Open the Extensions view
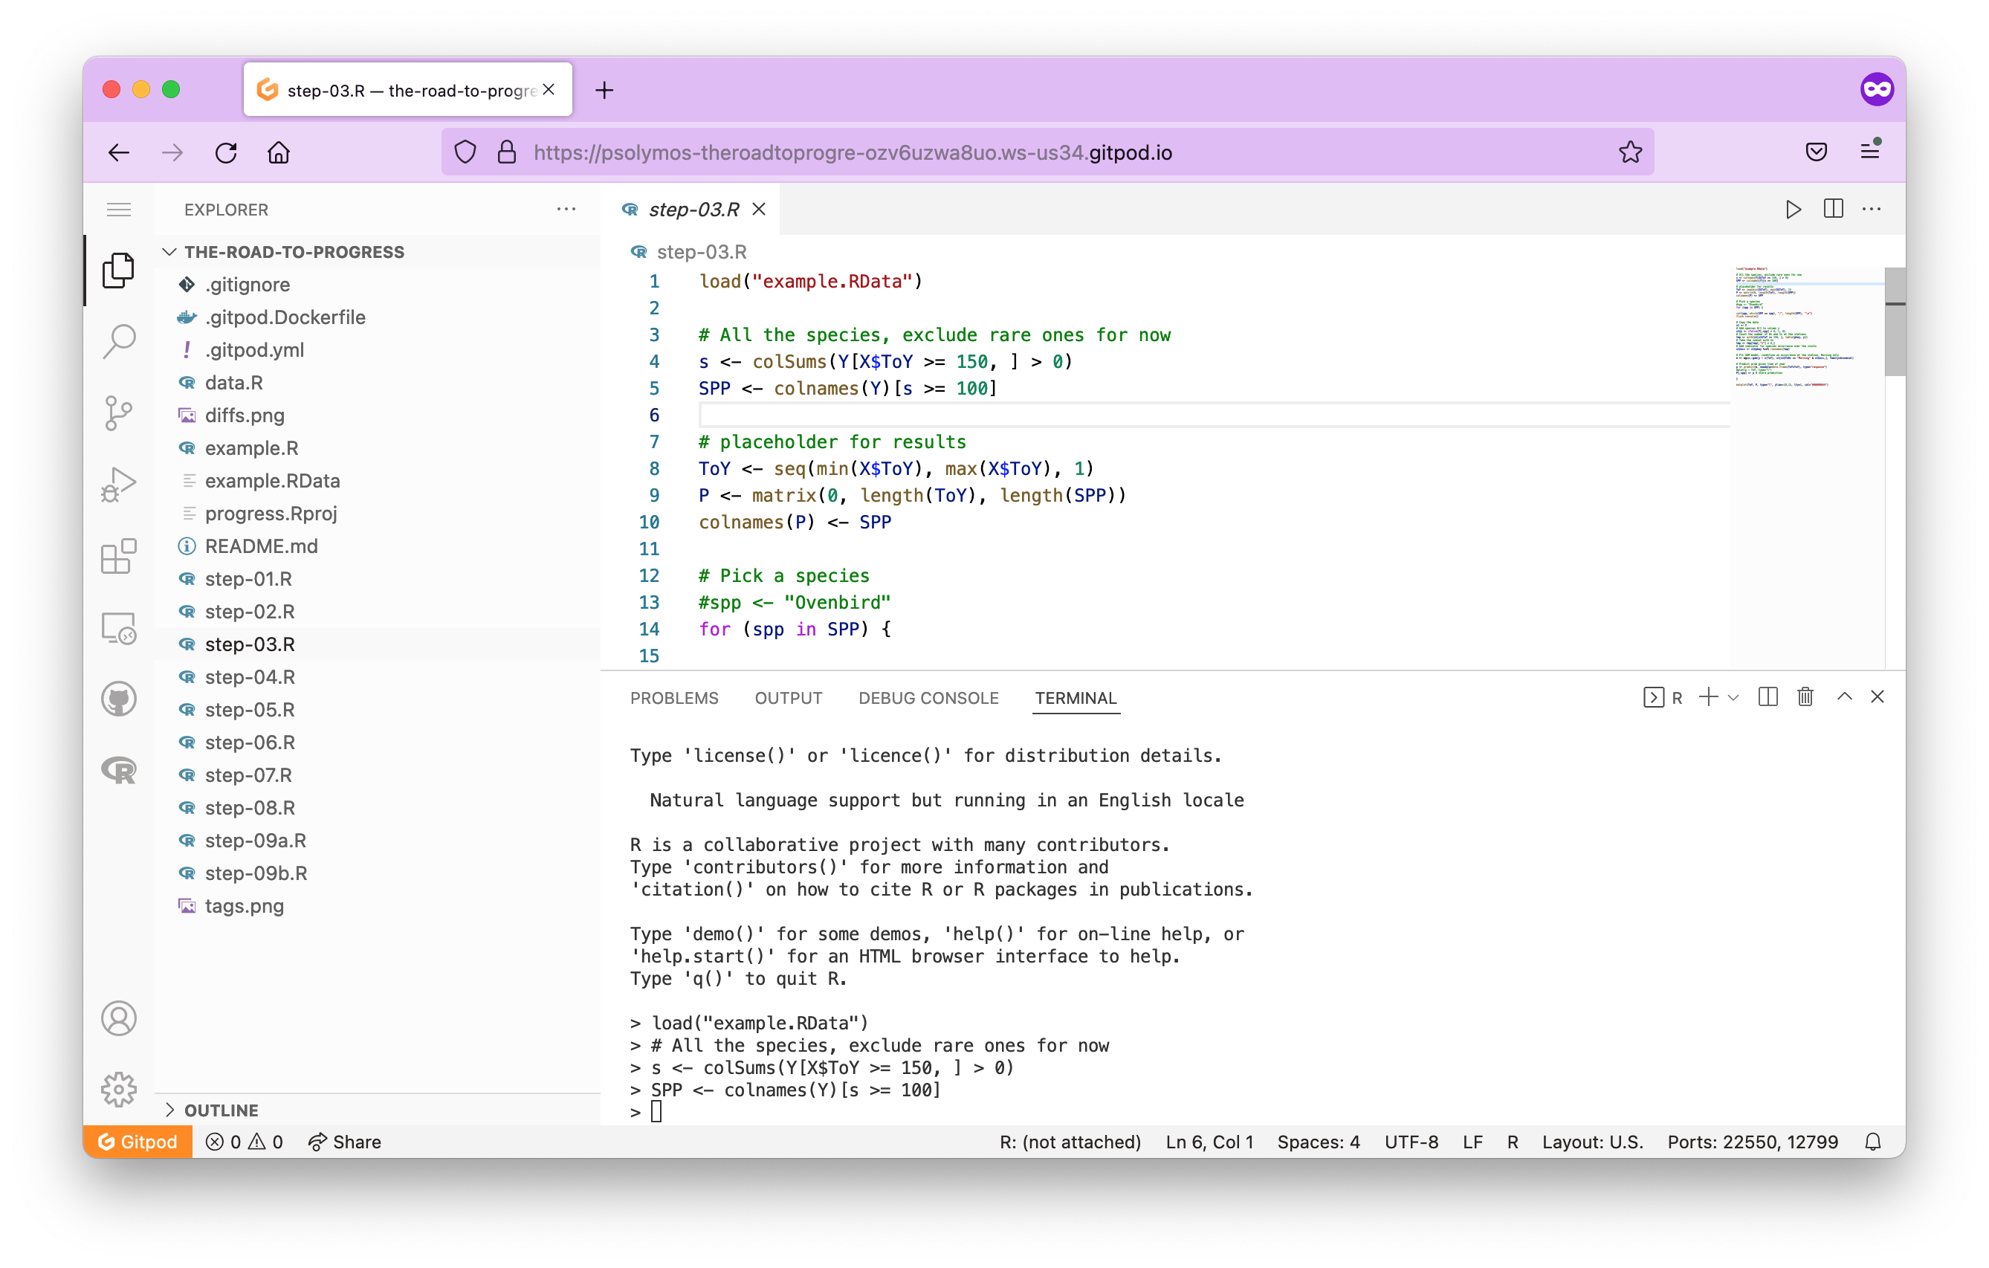 (x=119, y=556)
